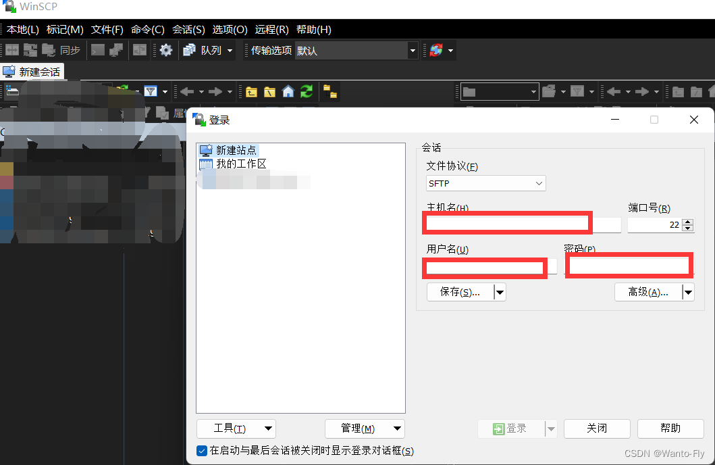Decrease the port number with down stepper
Screen dimensions: 715x465
click(x=687, y=228)
